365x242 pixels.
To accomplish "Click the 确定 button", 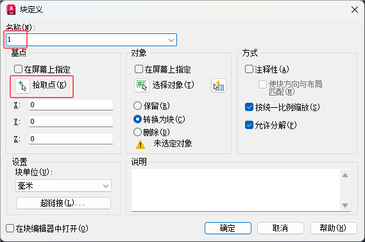I will coord(228,228).
